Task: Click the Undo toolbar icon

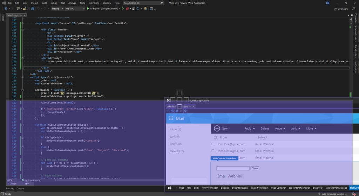Action: point(38,9)
